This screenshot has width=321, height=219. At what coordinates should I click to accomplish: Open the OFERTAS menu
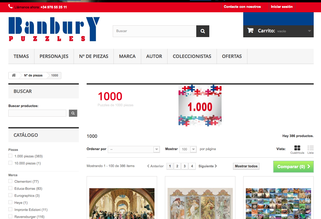[x=232, y=56]
